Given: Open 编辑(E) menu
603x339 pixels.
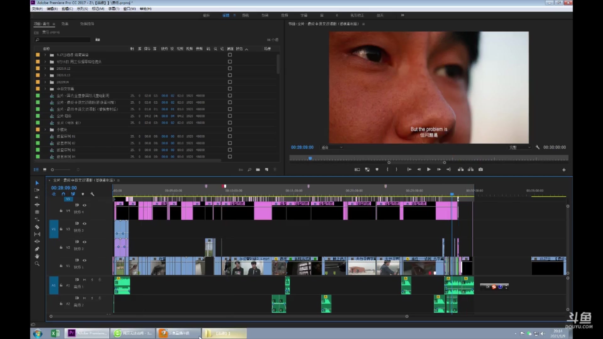Looking at the screenshot, I should click(x=52, y=9).
